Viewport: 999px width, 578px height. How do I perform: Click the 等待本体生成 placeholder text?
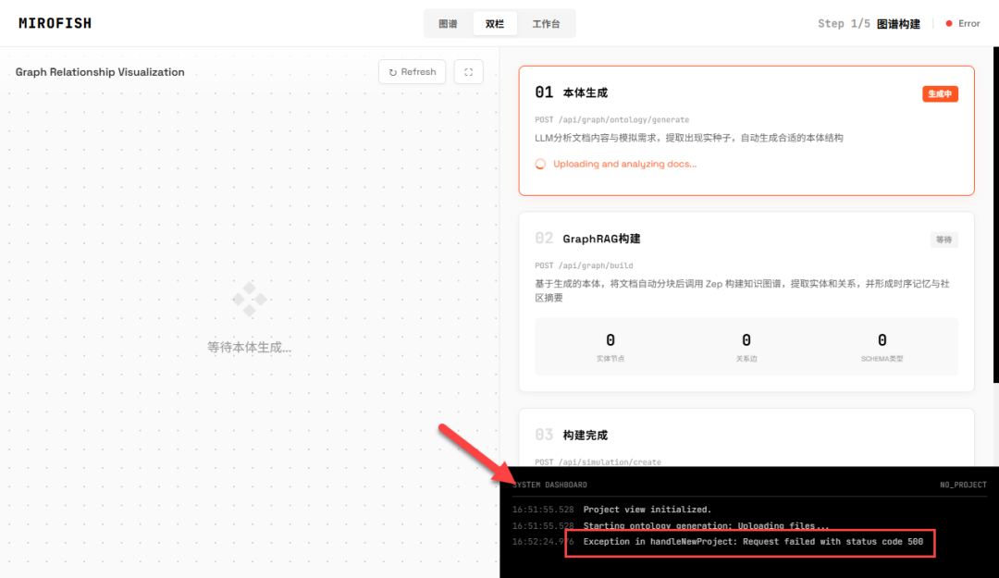249,348
